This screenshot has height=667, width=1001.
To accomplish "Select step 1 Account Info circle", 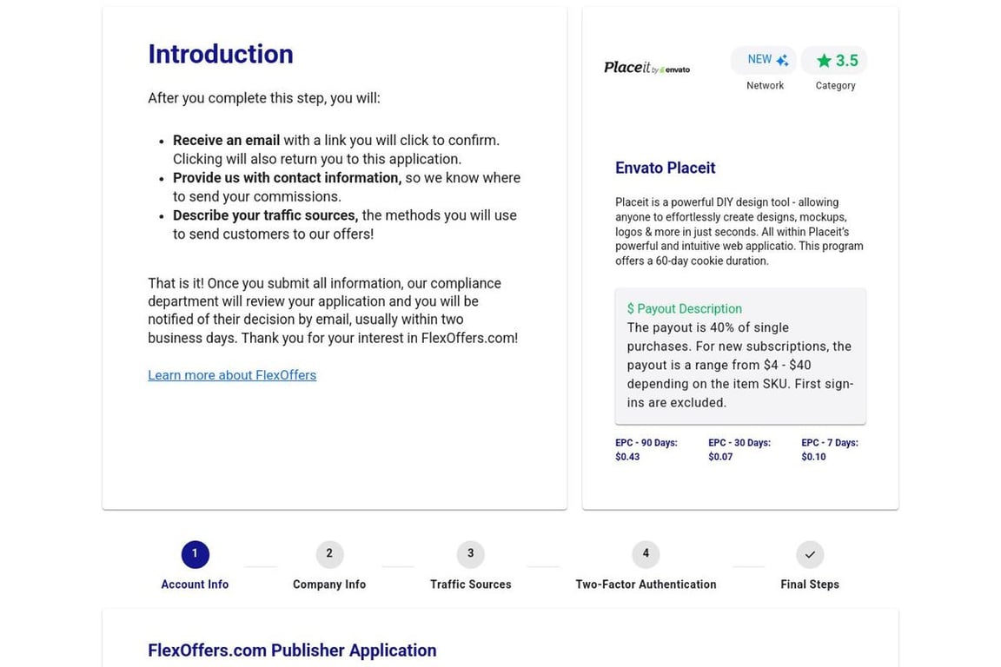I will pyautogui.click(x=195, y=554).
